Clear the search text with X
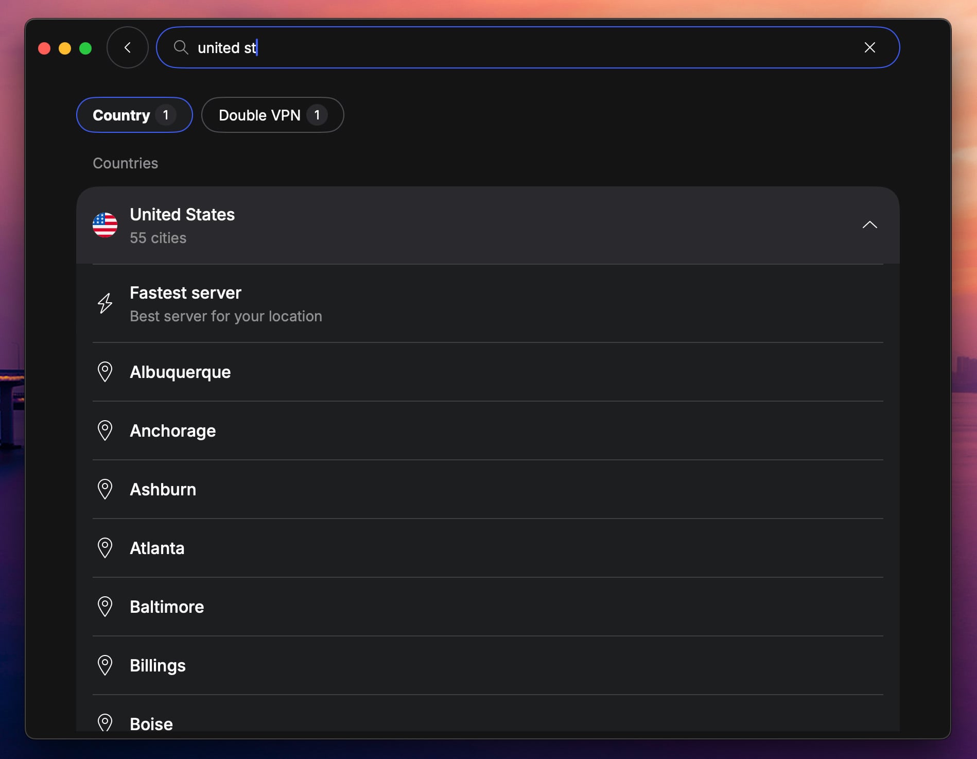 [x=869, y=47]
